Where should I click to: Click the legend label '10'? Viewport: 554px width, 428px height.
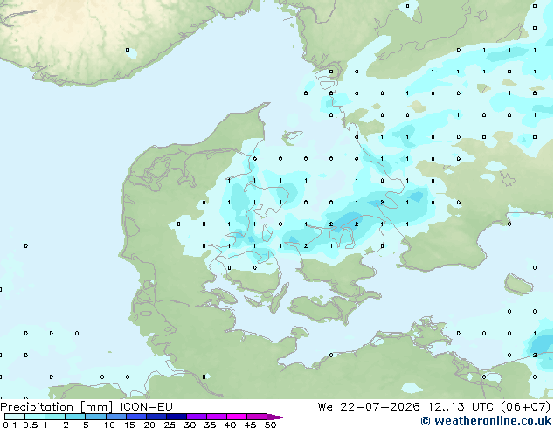109,425
